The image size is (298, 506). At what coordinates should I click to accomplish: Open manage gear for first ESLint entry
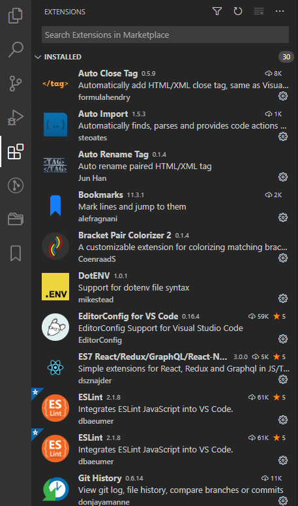pyautogui.click(x=283, y=420)
